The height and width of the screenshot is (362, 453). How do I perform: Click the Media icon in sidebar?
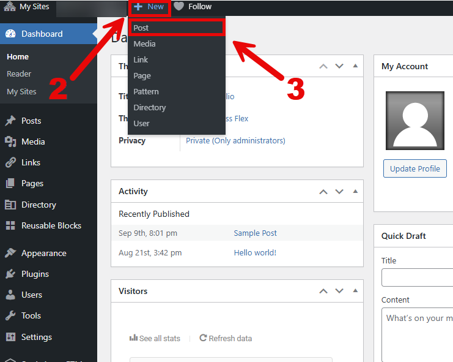click(10, 141)
